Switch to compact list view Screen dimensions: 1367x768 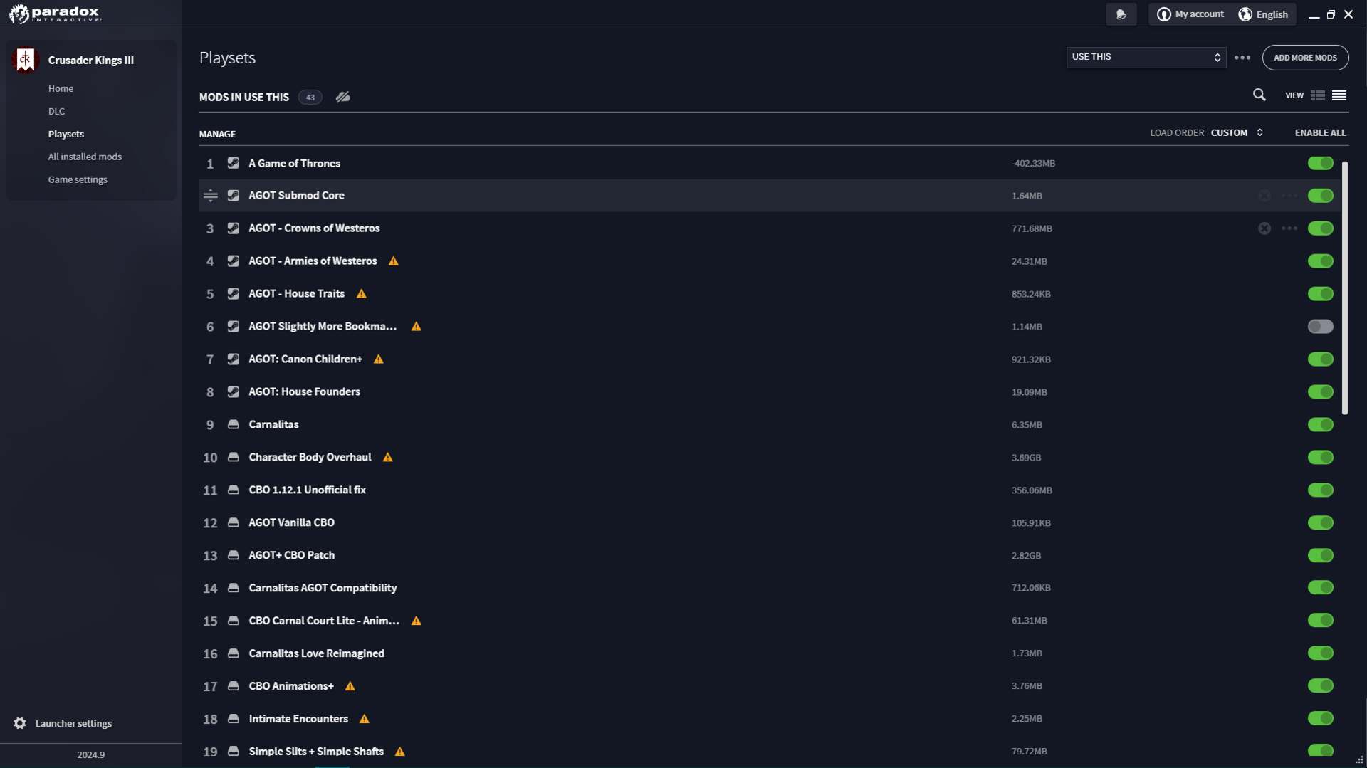1339,95
